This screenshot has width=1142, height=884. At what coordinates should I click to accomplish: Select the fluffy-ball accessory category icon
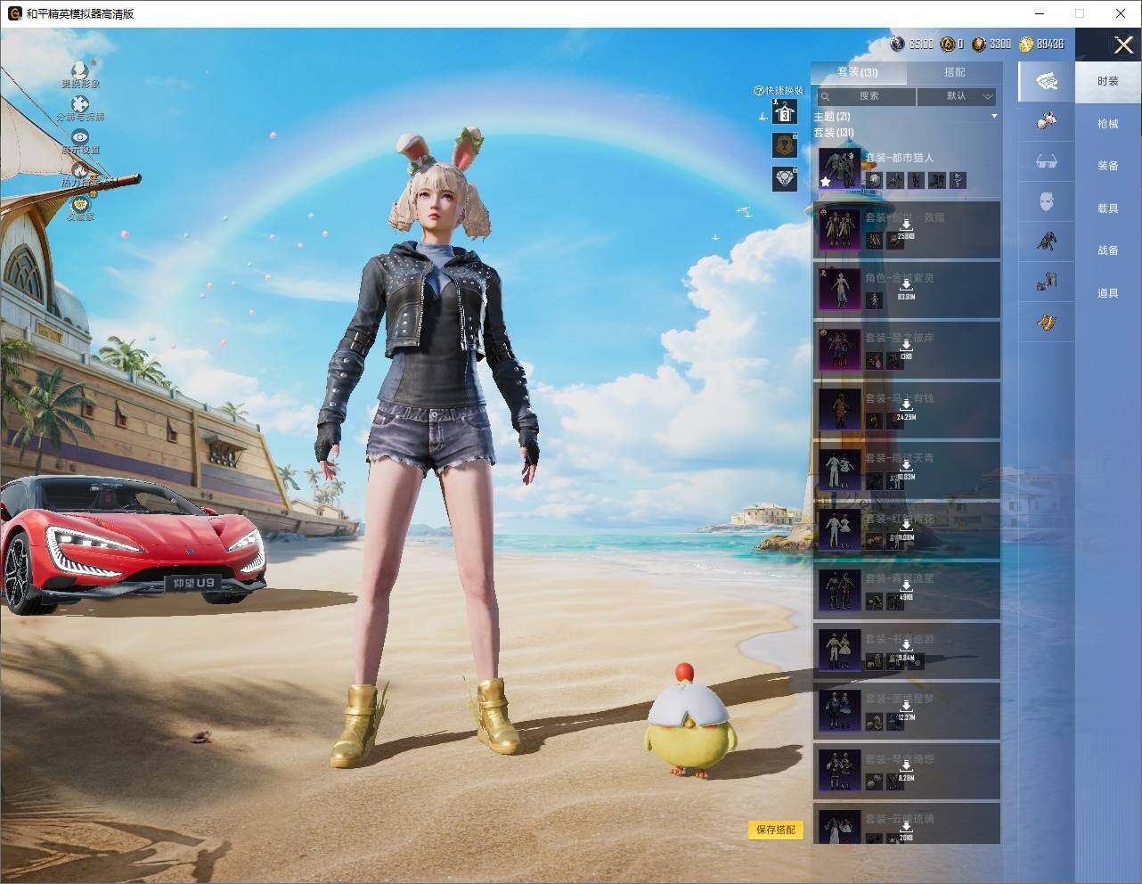1047,121
